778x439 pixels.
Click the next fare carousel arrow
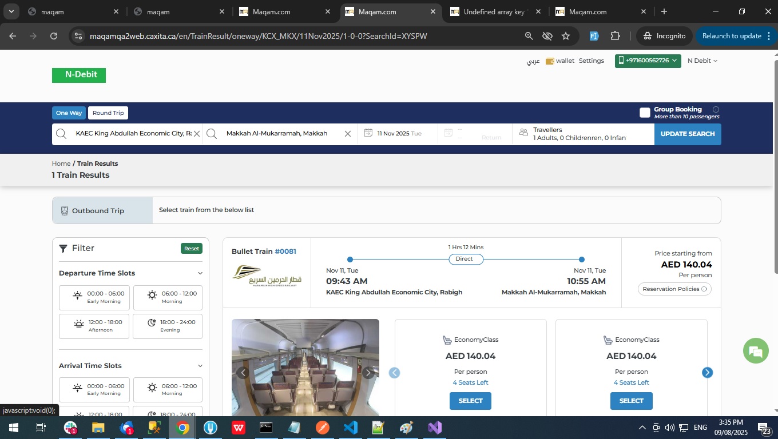click(707, 373)
